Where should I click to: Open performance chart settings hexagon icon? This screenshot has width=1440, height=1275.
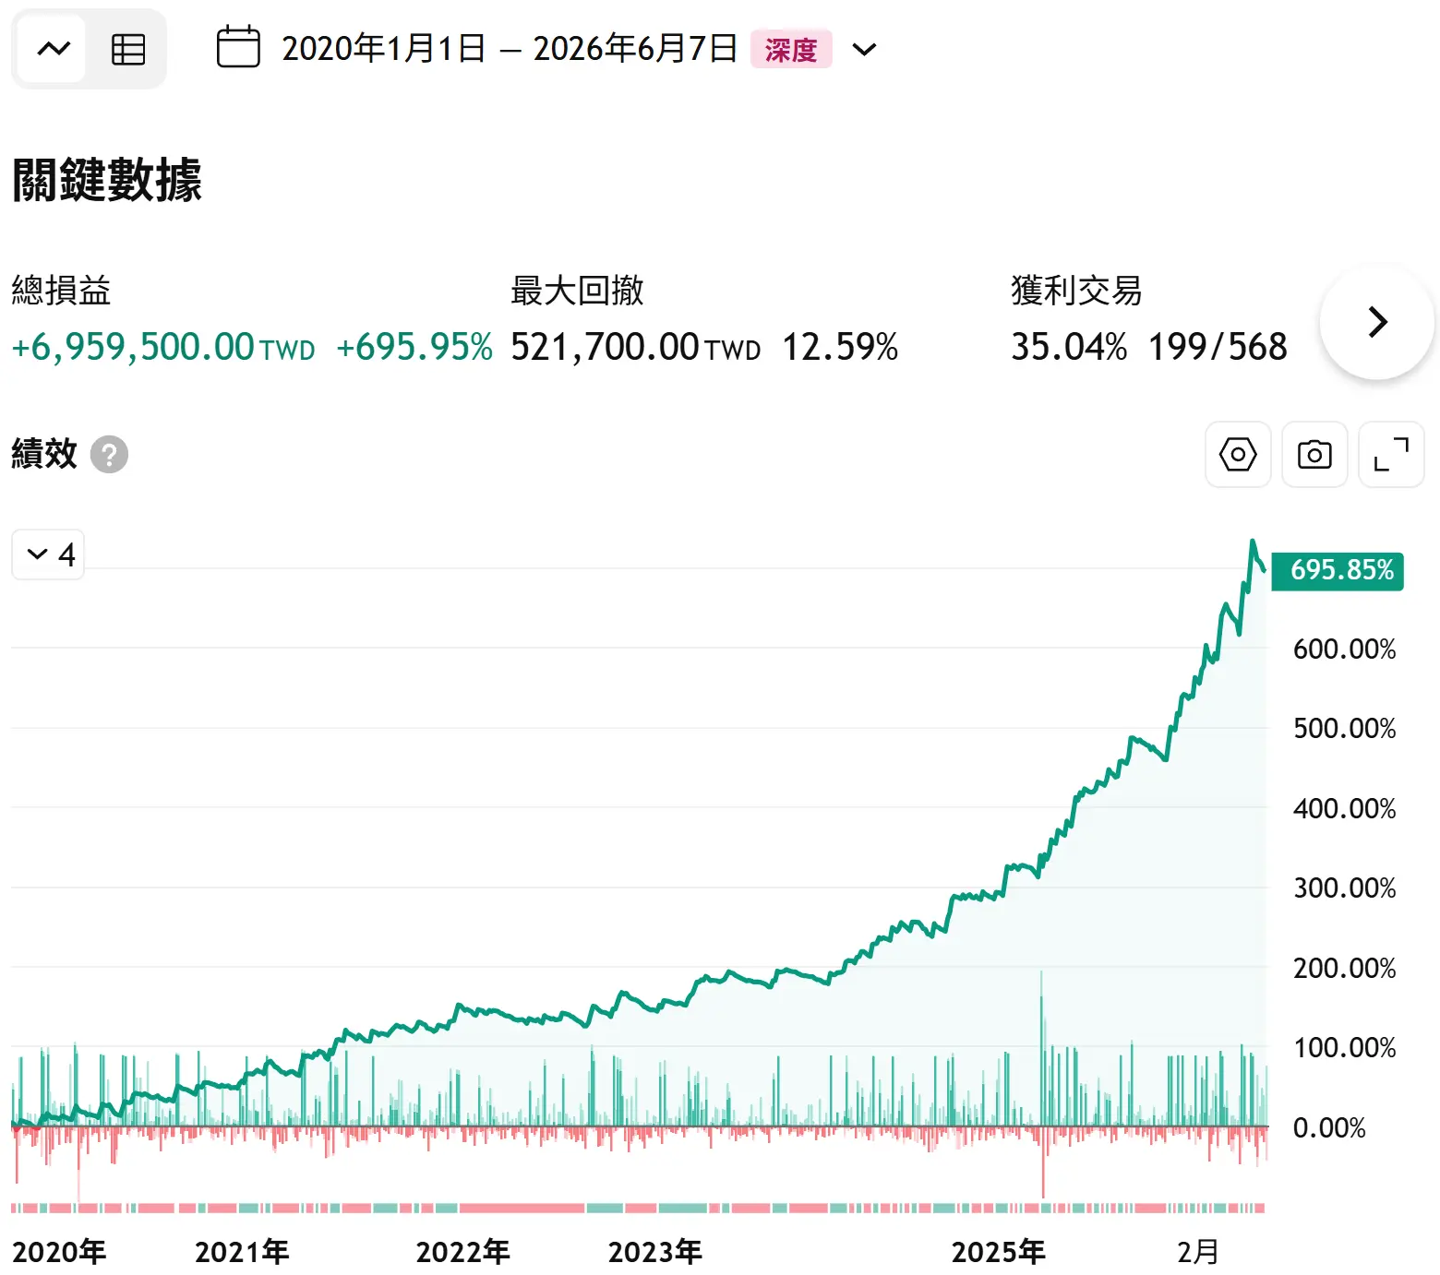point(1238,455)
